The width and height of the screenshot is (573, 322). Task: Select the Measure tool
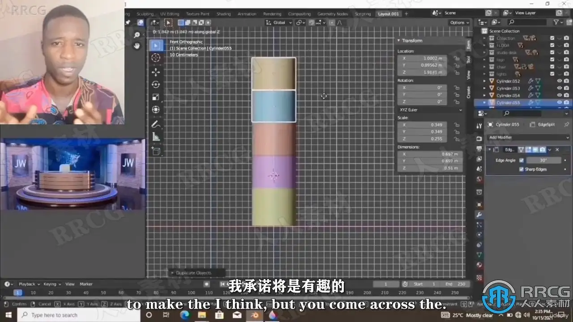pyautogui.click(x=156, y=137)
